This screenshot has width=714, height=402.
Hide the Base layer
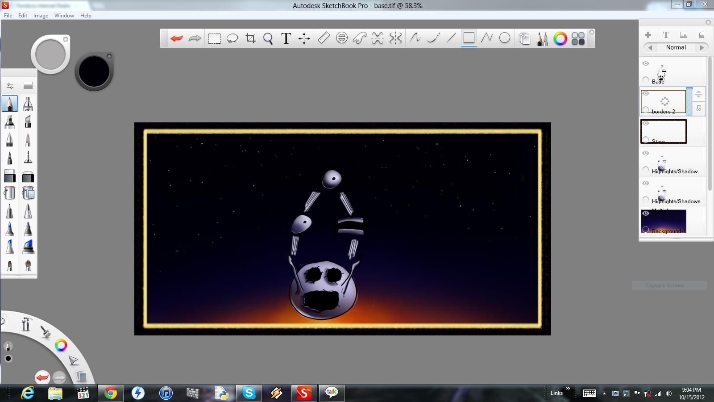coord(646,63)
